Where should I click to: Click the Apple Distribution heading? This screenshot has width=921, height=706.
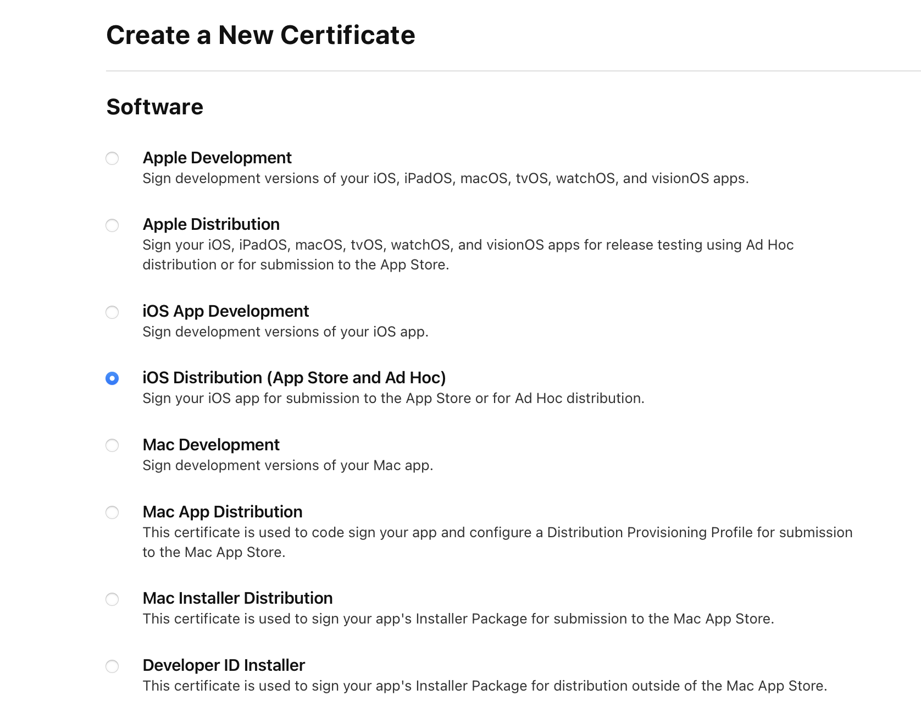(x=211, y=224)
